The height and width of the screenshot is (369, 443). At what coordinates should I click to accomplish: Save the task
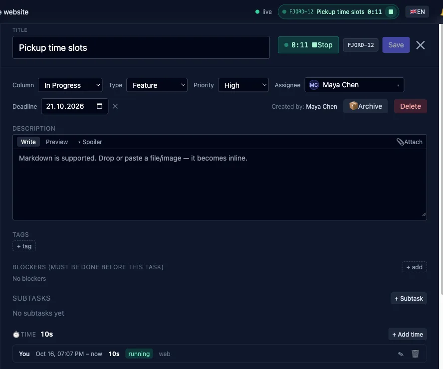(x=396, y=45)
